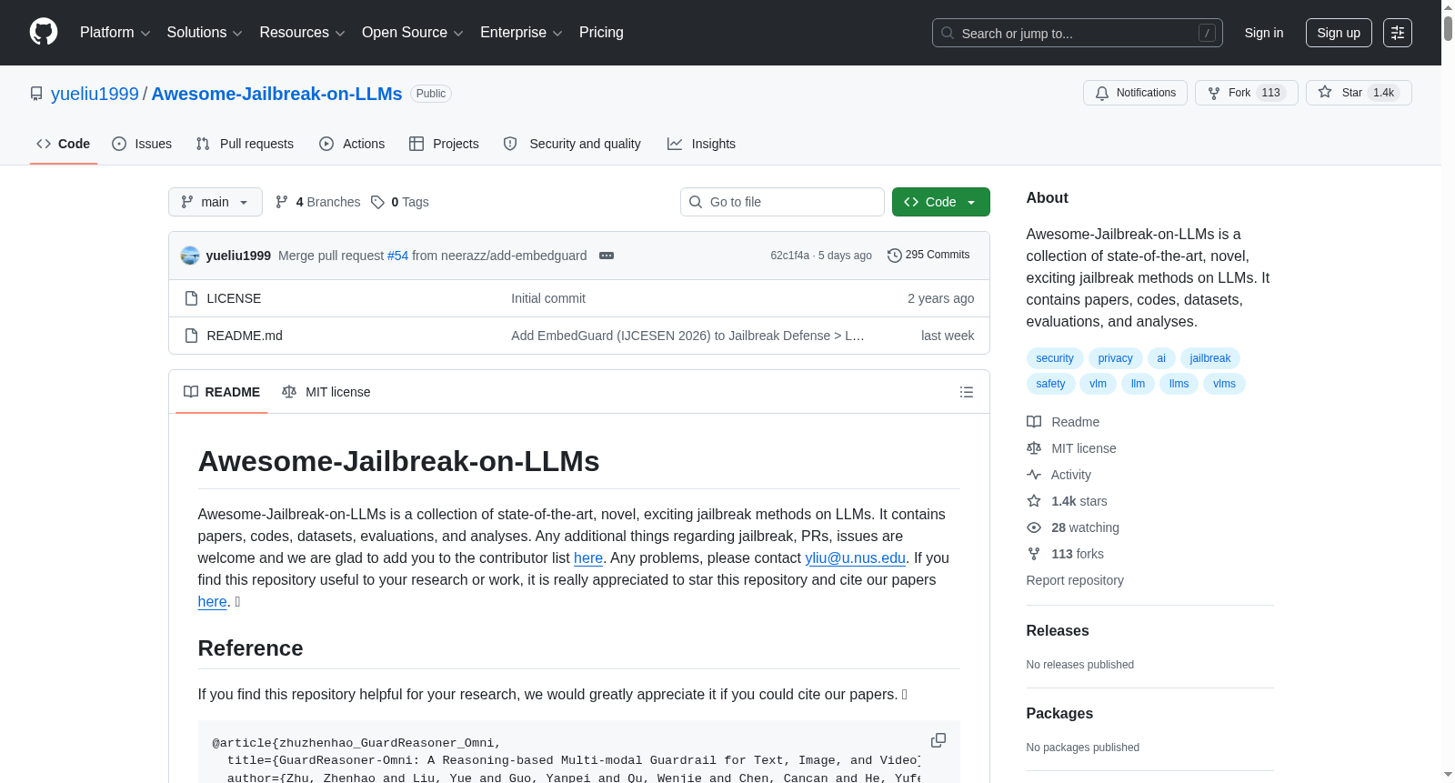The image size is (1455, 783).
Task: Click the page vertical scrollbar thumb
Action: click(x=1448, y=27)
